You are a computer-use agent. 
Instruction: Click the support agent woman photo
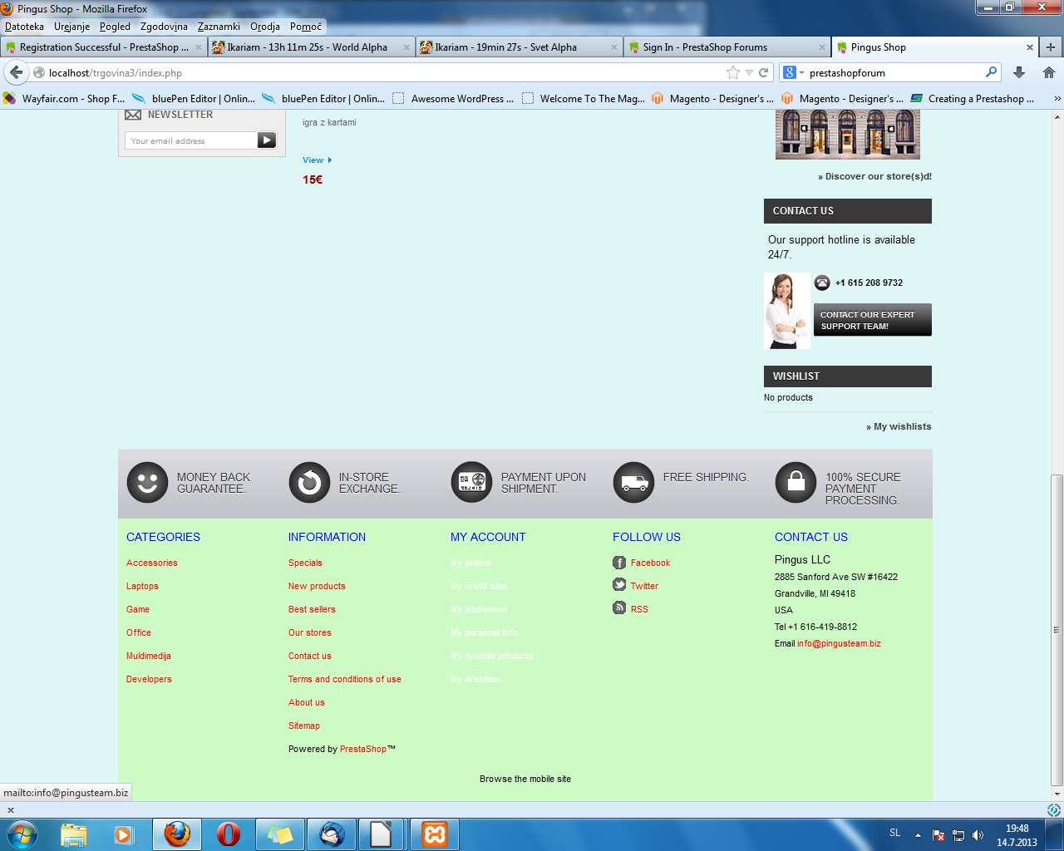[x=786, y=311]
